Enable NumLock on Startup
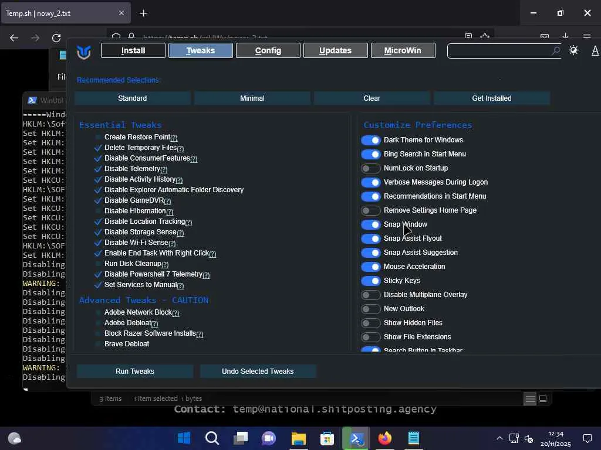This screenshot has height=450, width=601. point(371,168)
